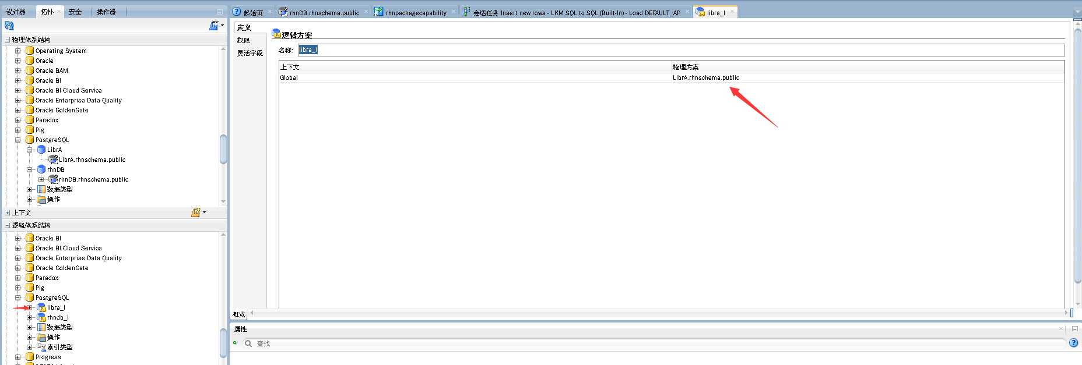1082x365 pixels.
Task: Close the rhnpackagecapability tab
Action: [454, 12]
